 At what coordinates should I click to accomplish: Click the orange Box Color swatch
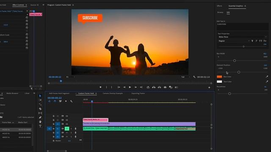click(x=219, y=77)
